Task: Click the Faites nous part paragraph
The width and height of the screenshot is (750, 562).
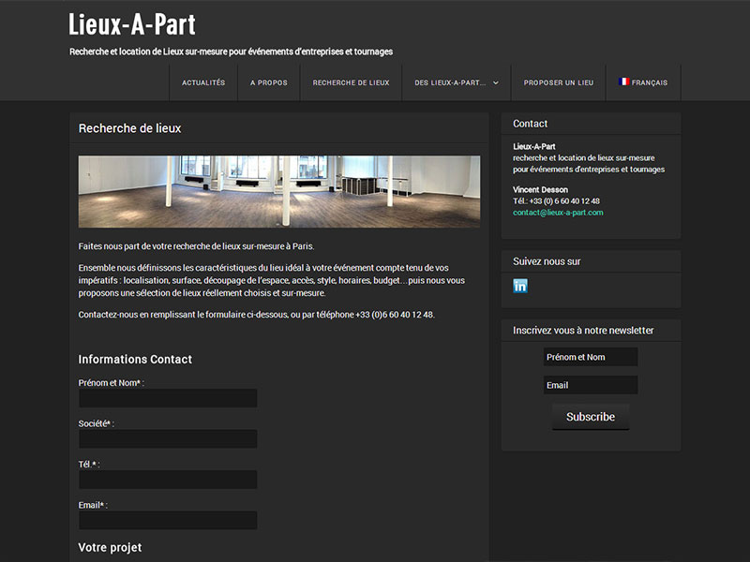Action: coord(196,246)
